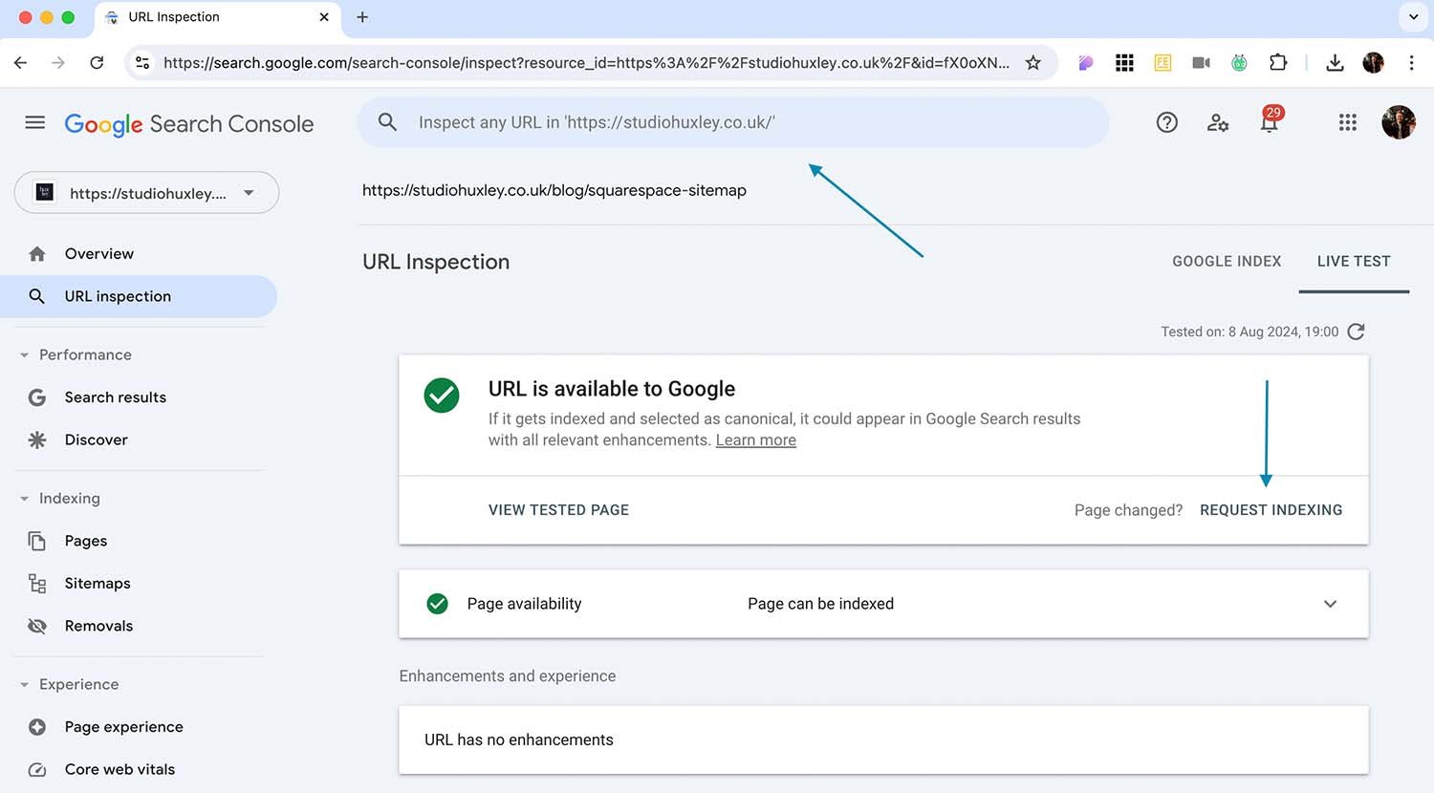Click the browser forward arrow
Viewport: 1434px width, 793px height.
click(x=58, y=63)
